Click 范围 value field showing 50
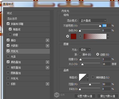Screen dimensions: 119x99 pos(107,84)
